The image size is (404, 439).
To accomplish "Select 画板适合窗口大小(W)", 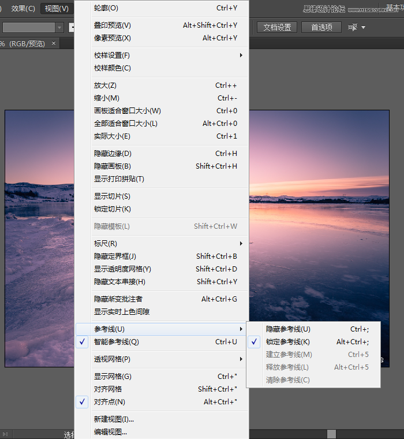I will coord(162,111).
